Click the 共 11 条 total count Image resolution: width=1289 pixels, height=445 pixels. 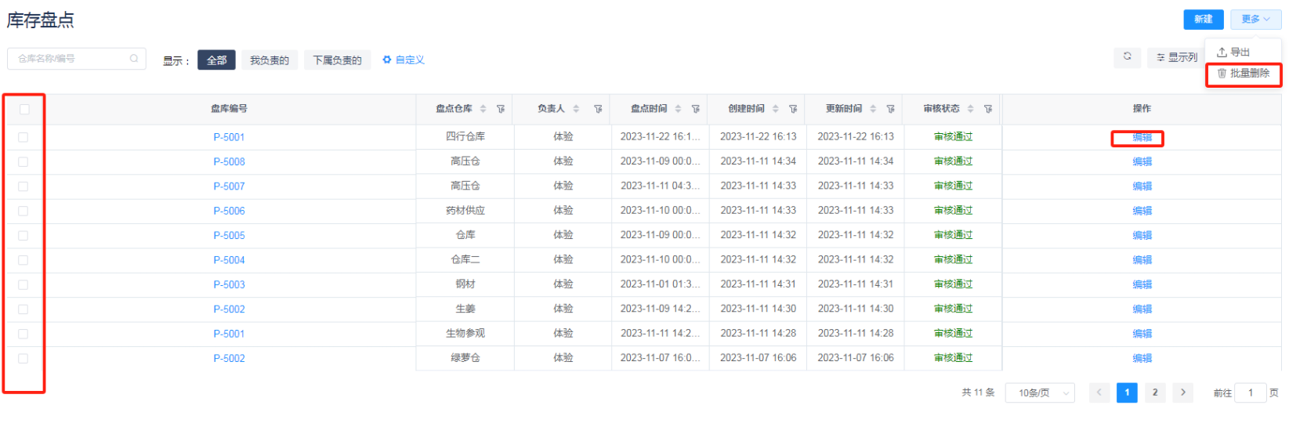978,393
